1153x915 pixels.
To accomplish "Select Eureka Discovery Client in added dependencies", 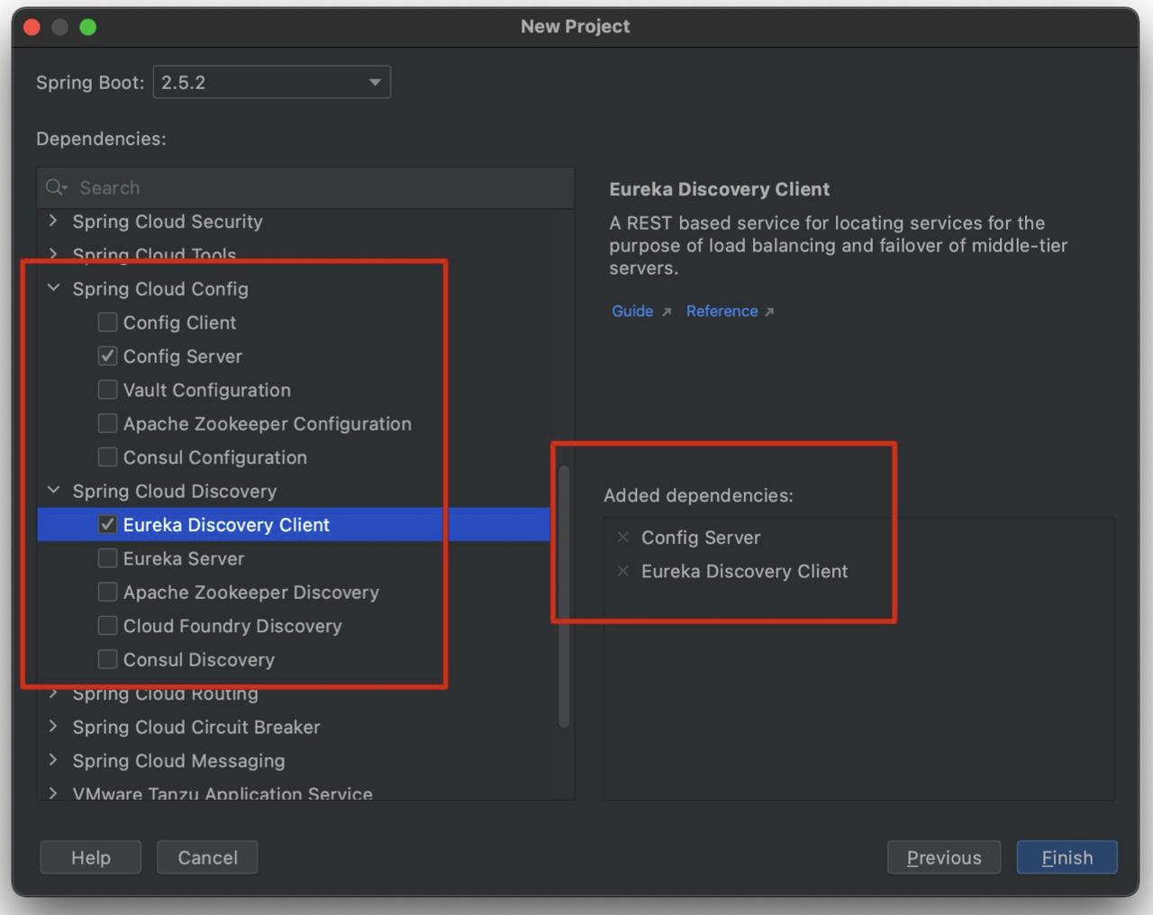I will (744, 571).
